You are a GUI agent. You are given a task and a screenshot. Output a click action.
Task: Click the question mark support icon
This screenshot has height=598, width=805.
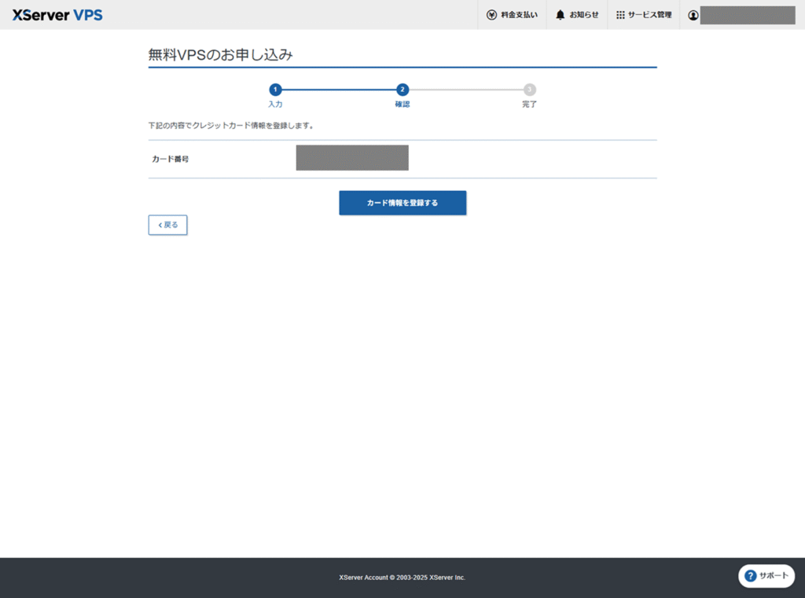750,576
